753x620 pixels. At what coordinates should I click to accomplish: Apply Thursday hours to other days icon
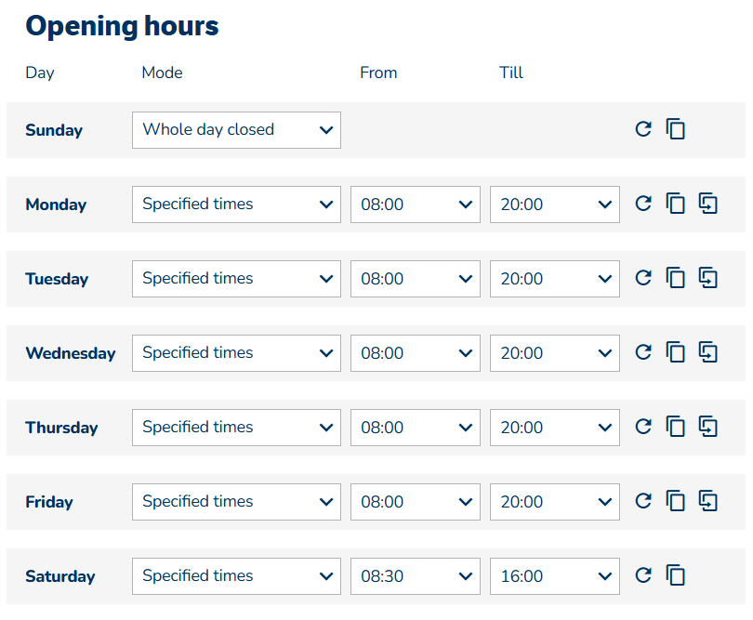tap(708, 427)
